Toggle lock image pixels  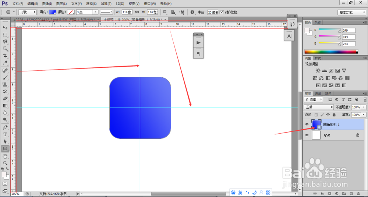(x=322, y=115)
